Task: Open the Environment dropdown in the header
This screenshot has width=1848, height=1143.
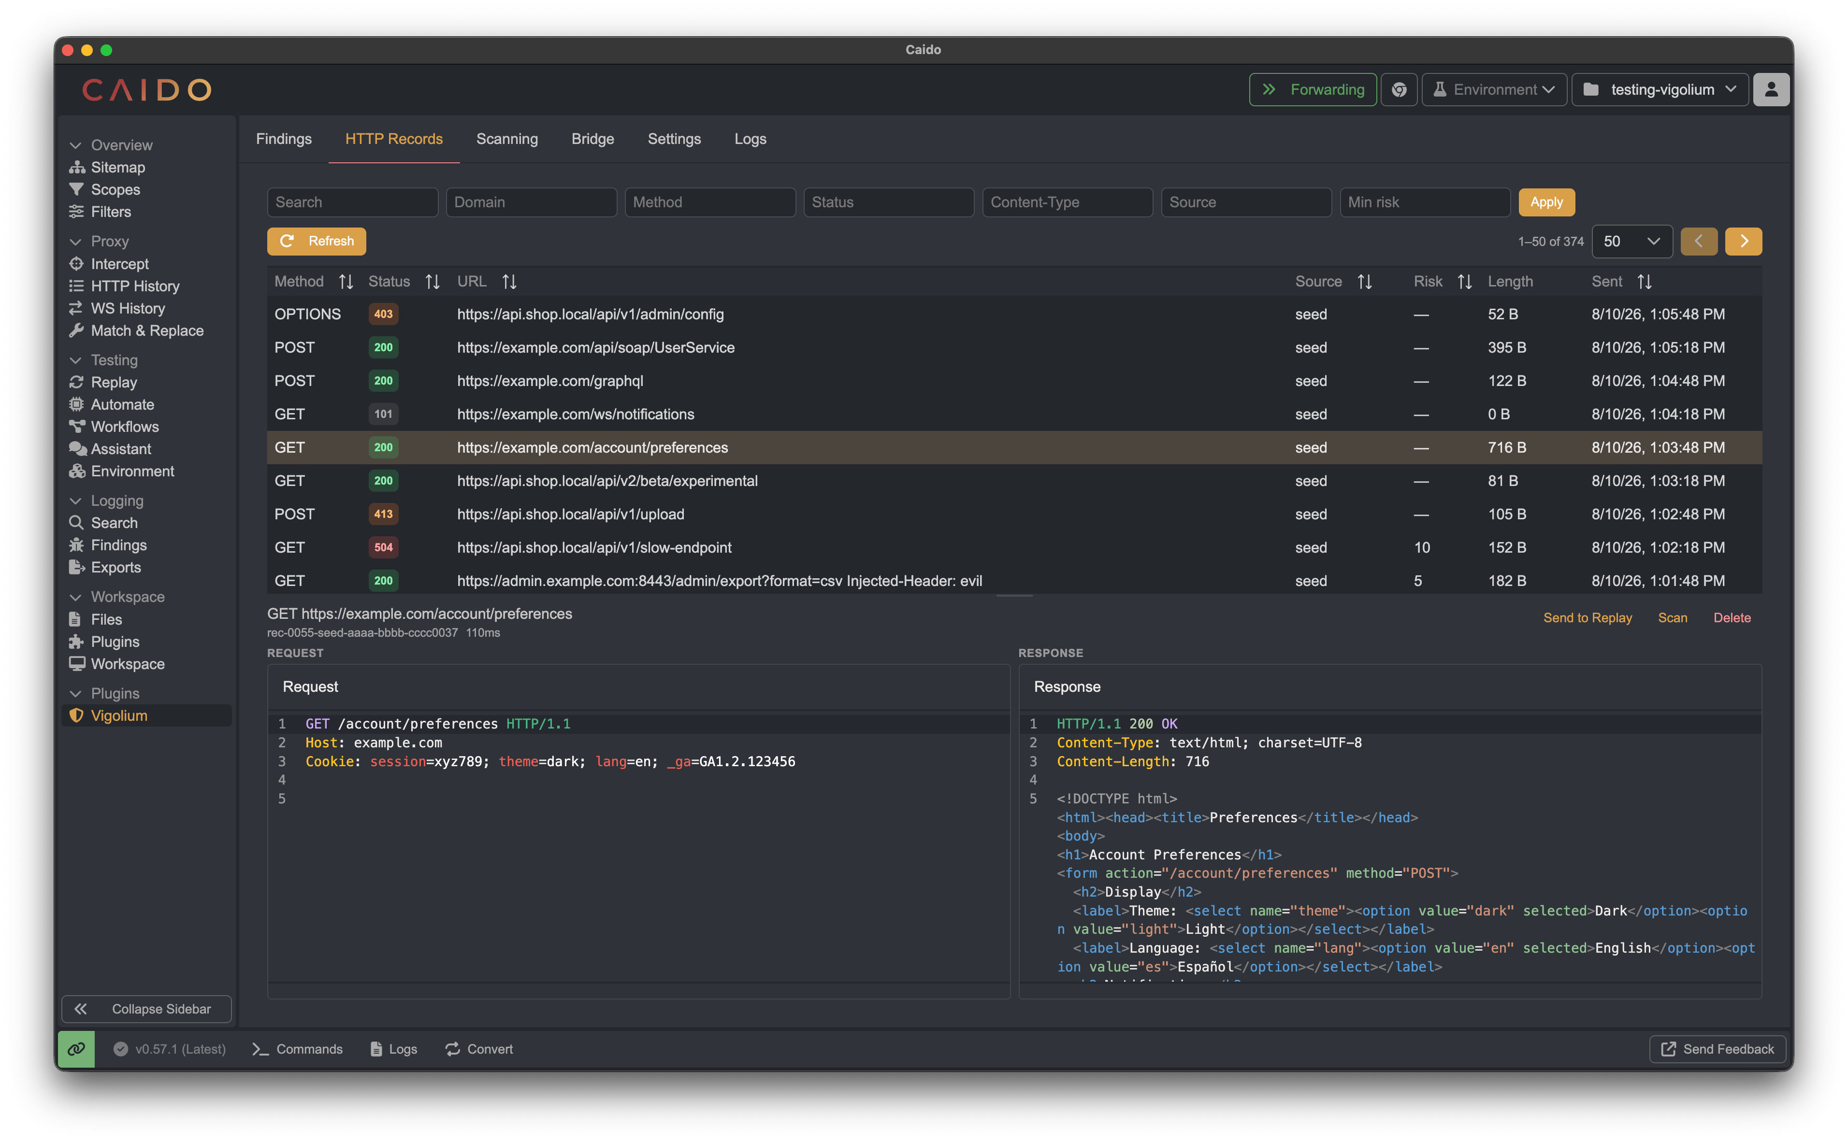Action: 1494,90
